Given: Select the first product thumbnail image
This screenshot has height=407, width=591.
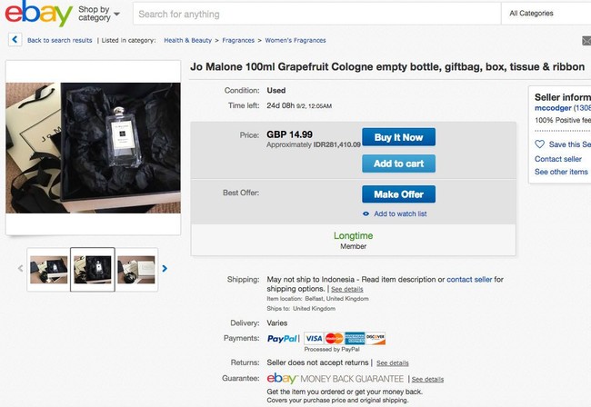Looking at the screenshot, I should coord(48,268).
